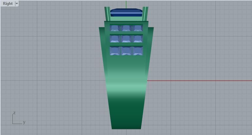Select the left prong beside the gemstone
The image size is (252, 135).
click(107, 14)
